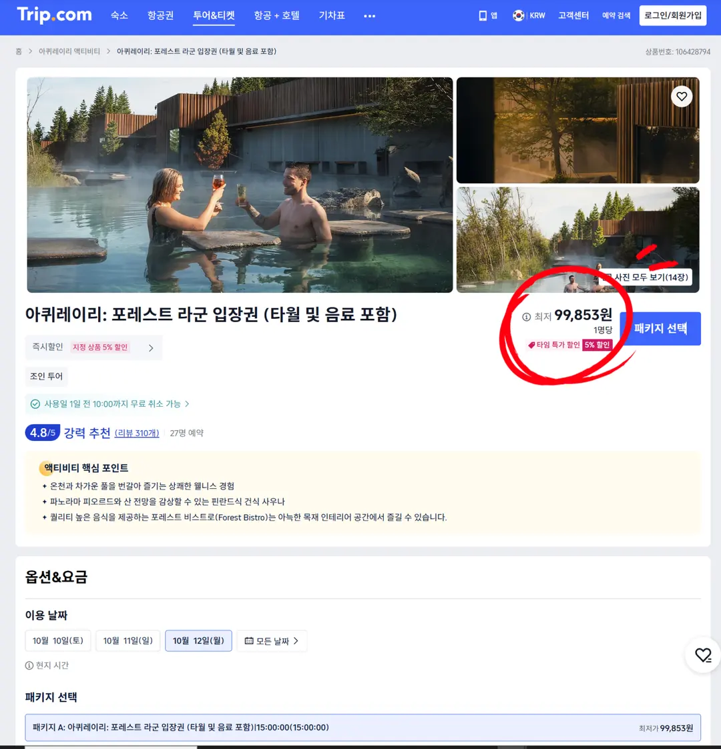The height and width of the screenshot is (749, 721).
Task: Click the mobile app phone icon
Action: [483, 16]
